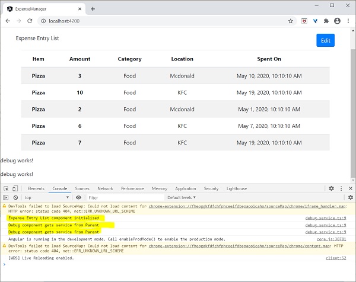Reload the page
Screen dimensions: 356x282
click(30, 21)
